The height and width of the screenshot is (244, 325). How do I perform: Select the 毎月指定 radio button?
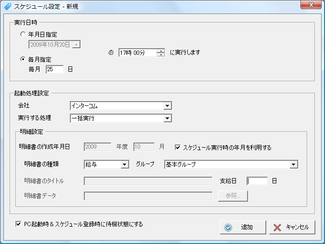(x=24, y=60)
